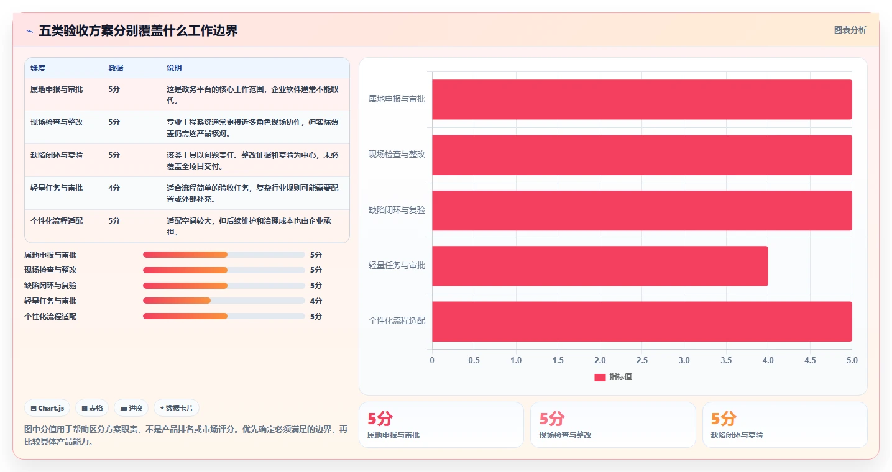Screen dimensions: 892x472
Task: Click the 5分 table value in 属地申报与审批 row
Action: coord(114,89)
